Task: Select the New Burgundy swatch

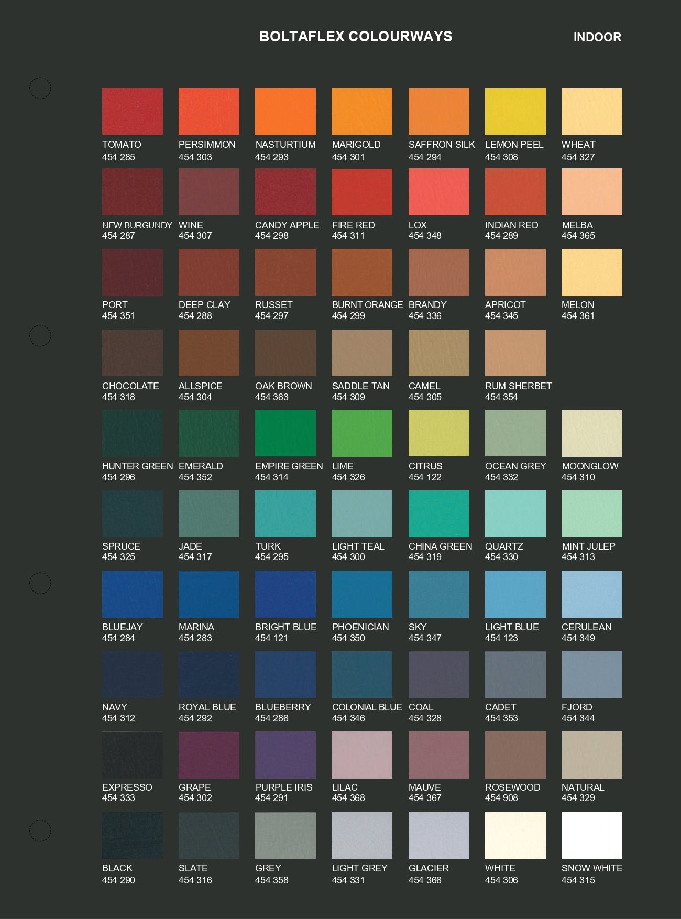Action: click(133, 192)
